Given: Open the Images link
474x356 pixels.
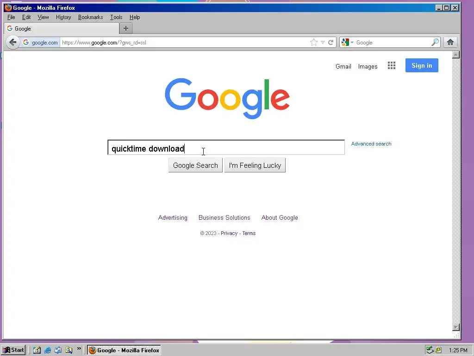Looking at the screenshot, I should coord(368,66).
